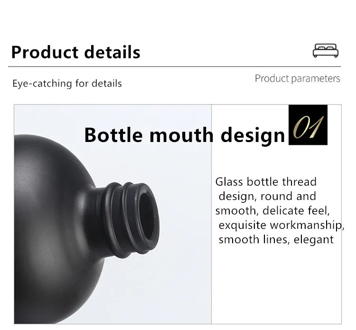Click the empty white area below description
This screenshot has height=330, width=356.
(276, 284)
